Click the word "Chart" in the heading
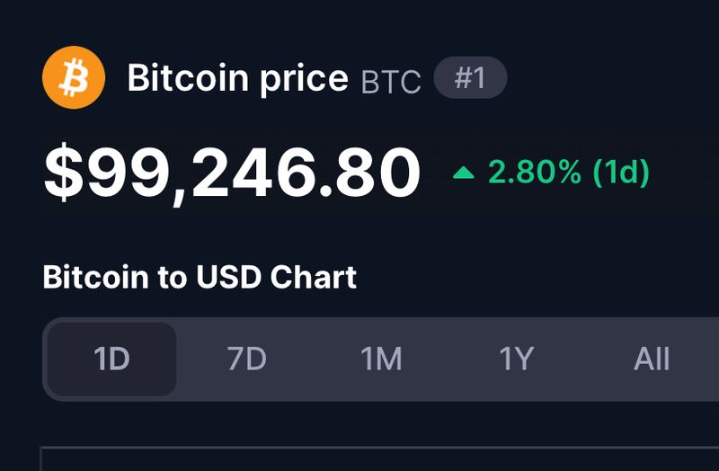Screen dimensions: 719x471 click(x=313, y=278)
